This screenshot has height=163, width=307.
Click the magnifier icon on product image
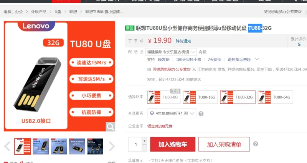coord(110,127)
